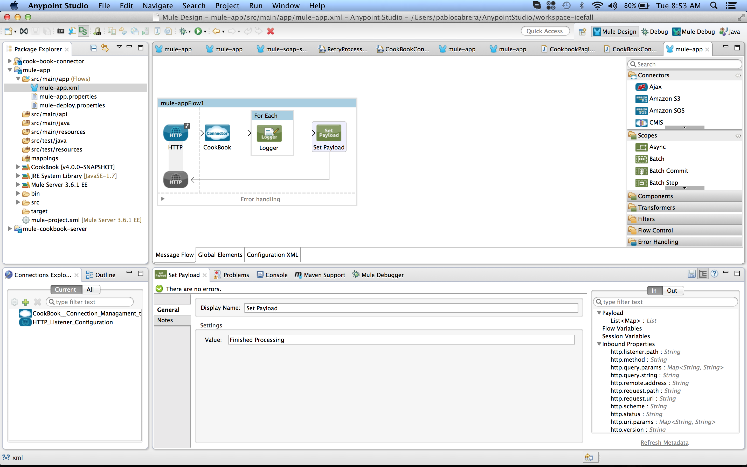Toggle connections filter to All

tap(90, 289)
